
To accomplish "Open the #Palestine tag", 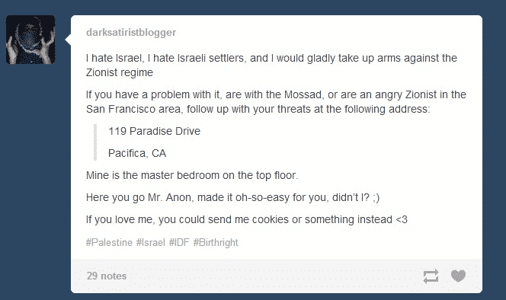I will [109, 242].
